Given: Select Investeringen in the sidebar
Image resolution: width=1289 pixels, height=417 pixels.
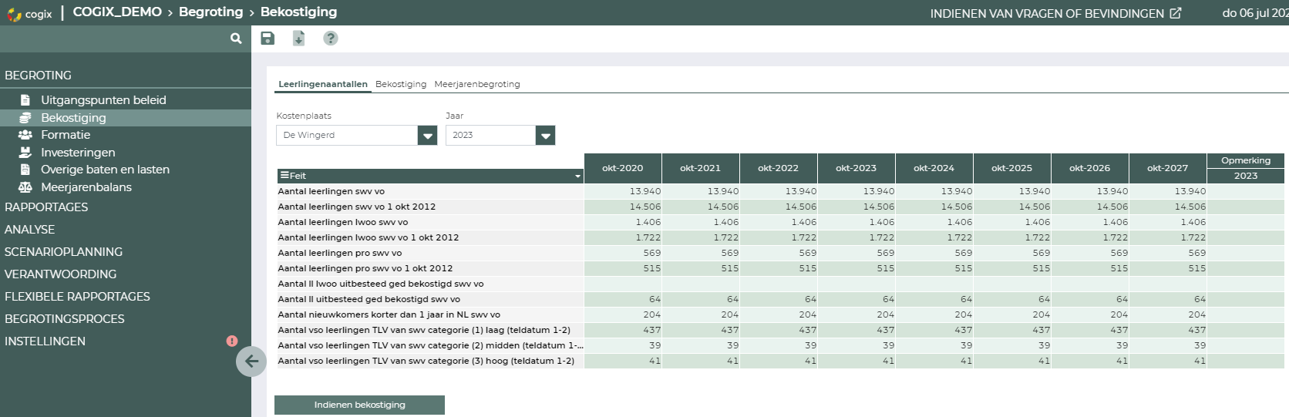Looking at the screenshot, I should [78, 153].
